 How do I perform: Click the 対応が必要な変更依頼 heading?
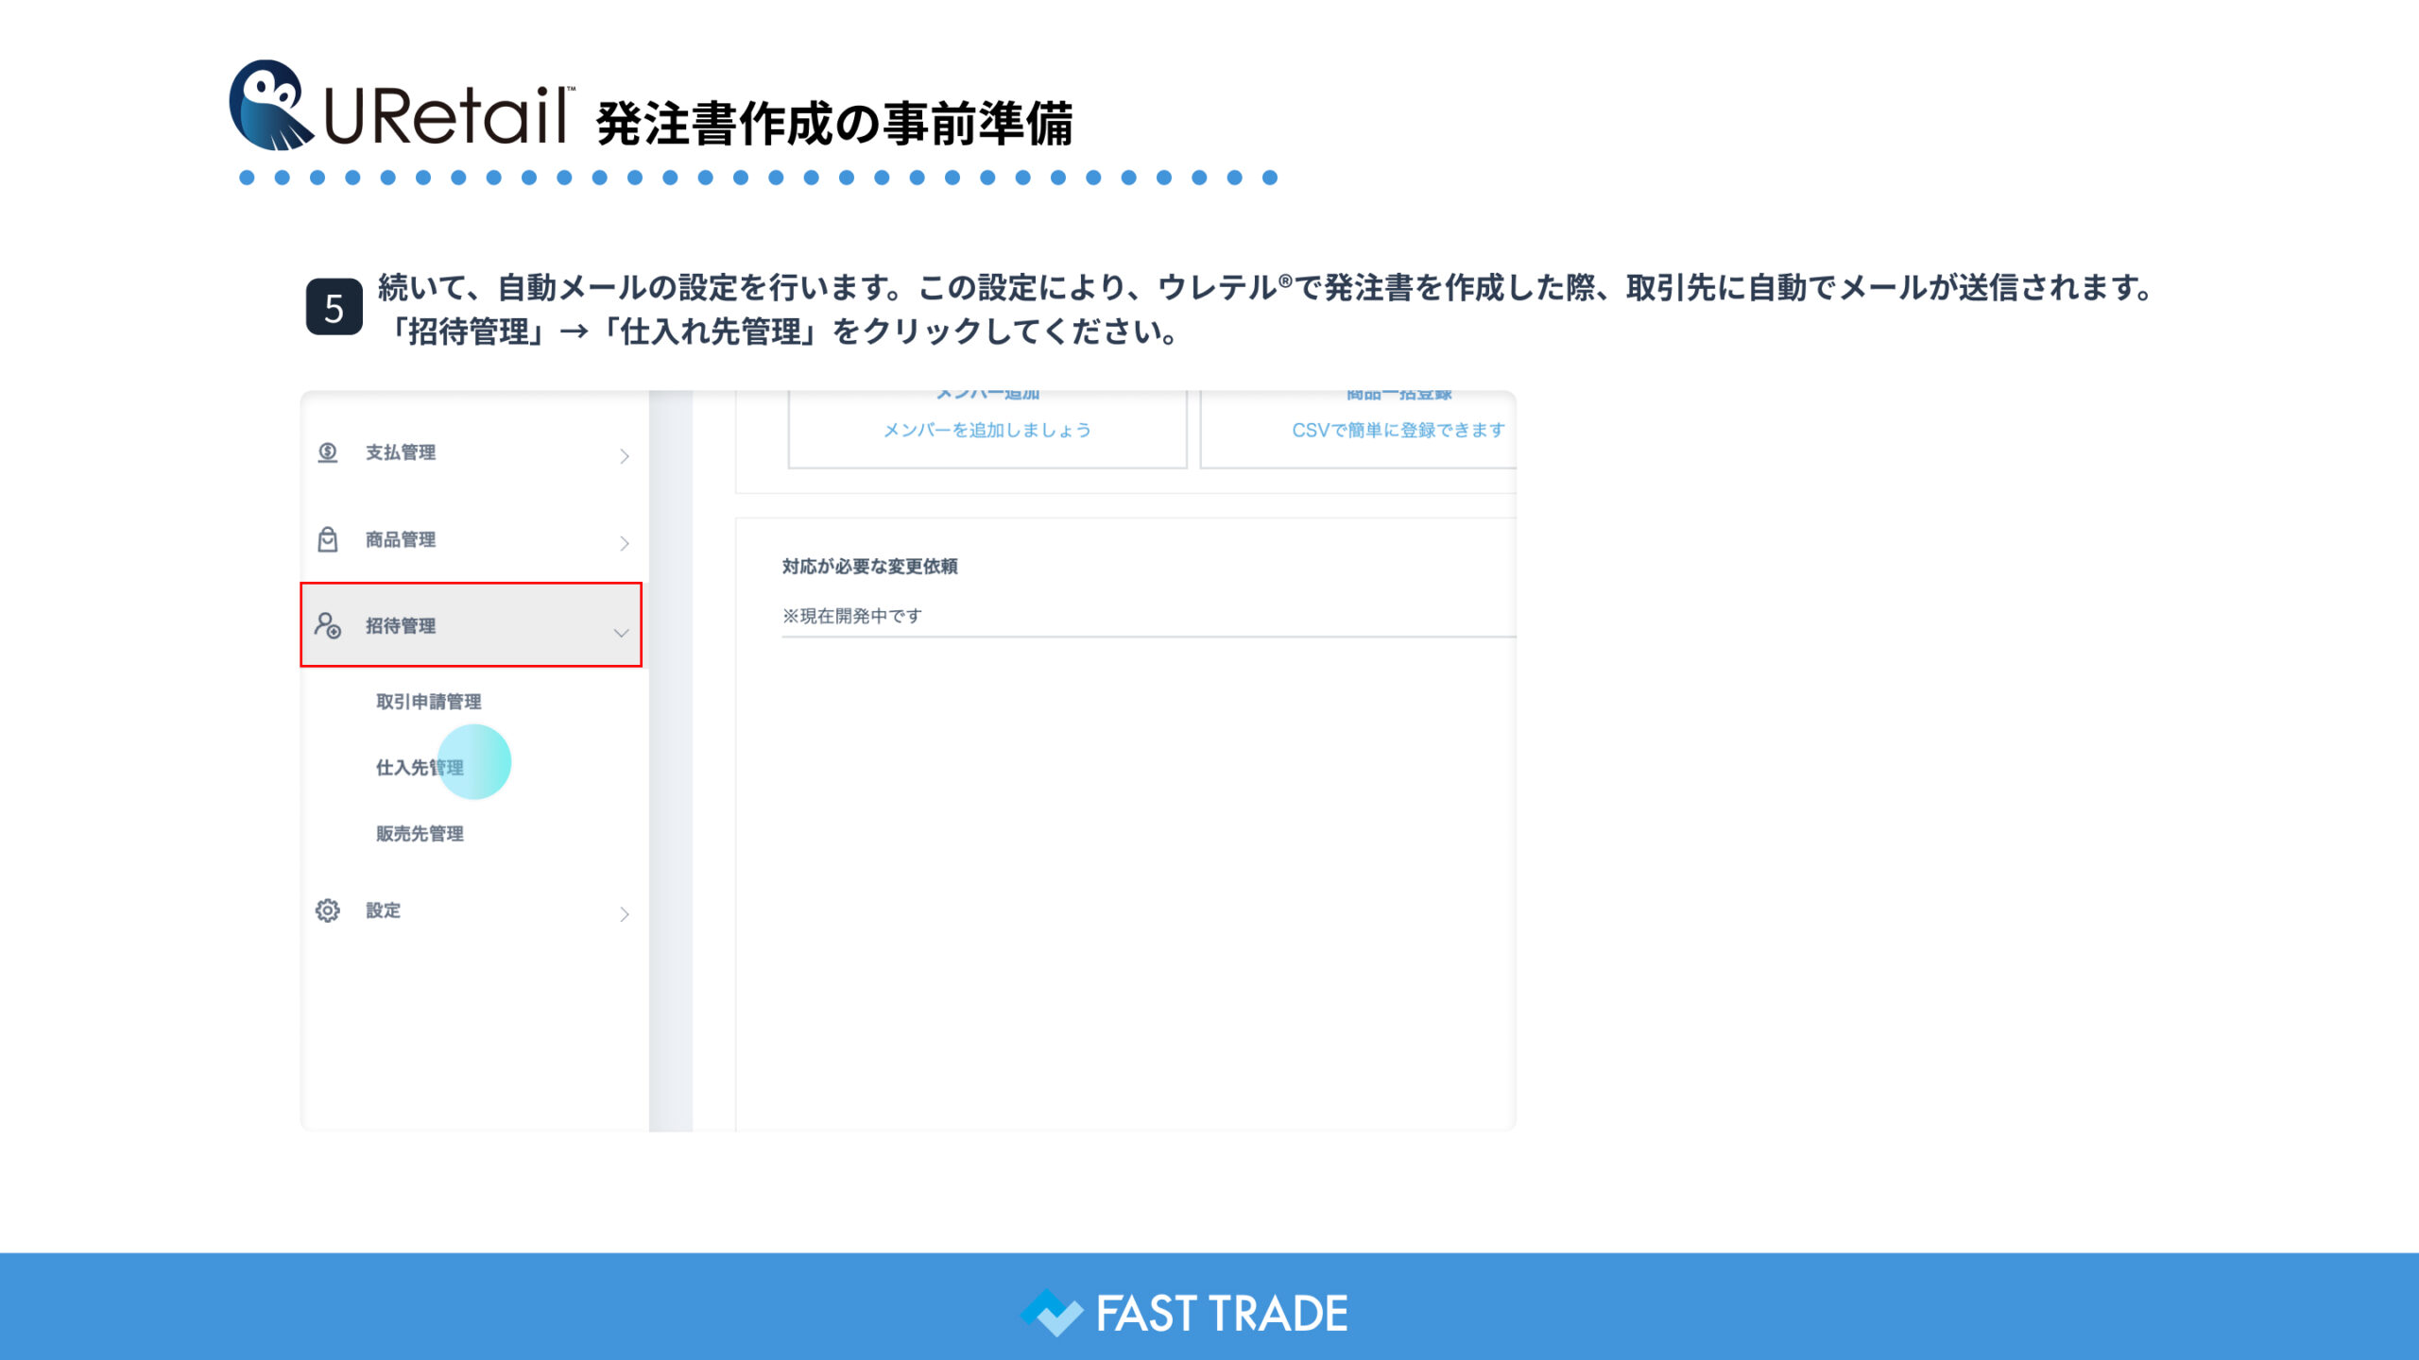pyautogui.click(x=869, y=567)
